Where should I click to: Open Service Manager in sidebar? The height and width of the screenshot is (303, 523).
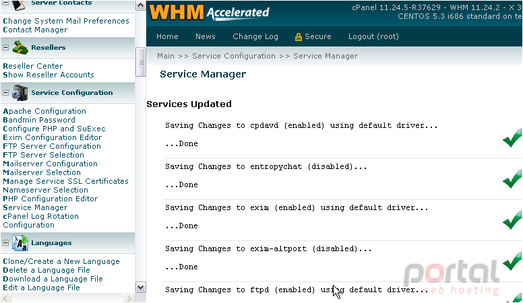tap(35, 207)
